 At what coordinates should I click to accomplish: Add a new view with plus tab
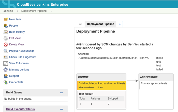(120, 24)
